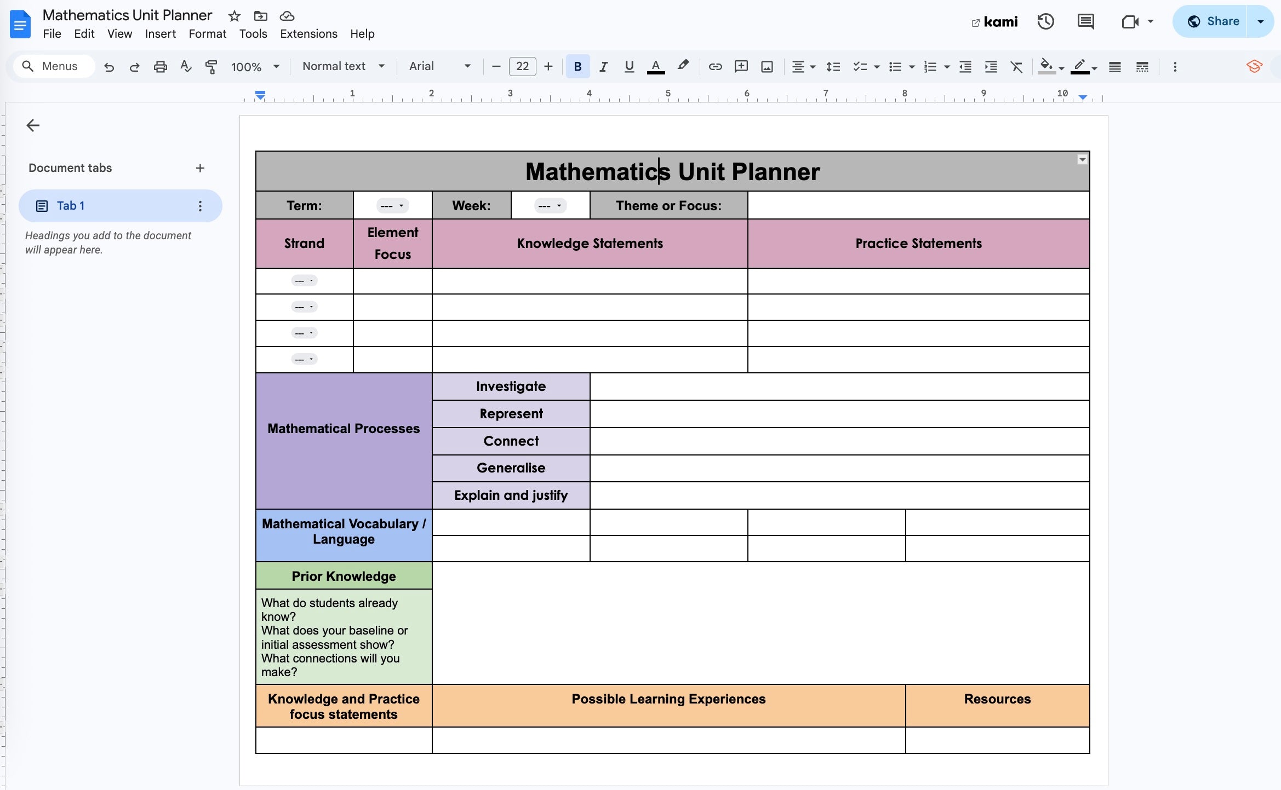
Task: Open the Extensions menu
Action: (x=308, y=34)
